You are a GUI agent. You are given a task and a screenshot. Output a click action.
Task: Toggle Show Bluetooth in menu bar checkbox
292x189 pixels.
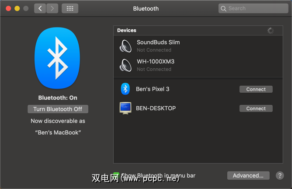pos(116,175)
